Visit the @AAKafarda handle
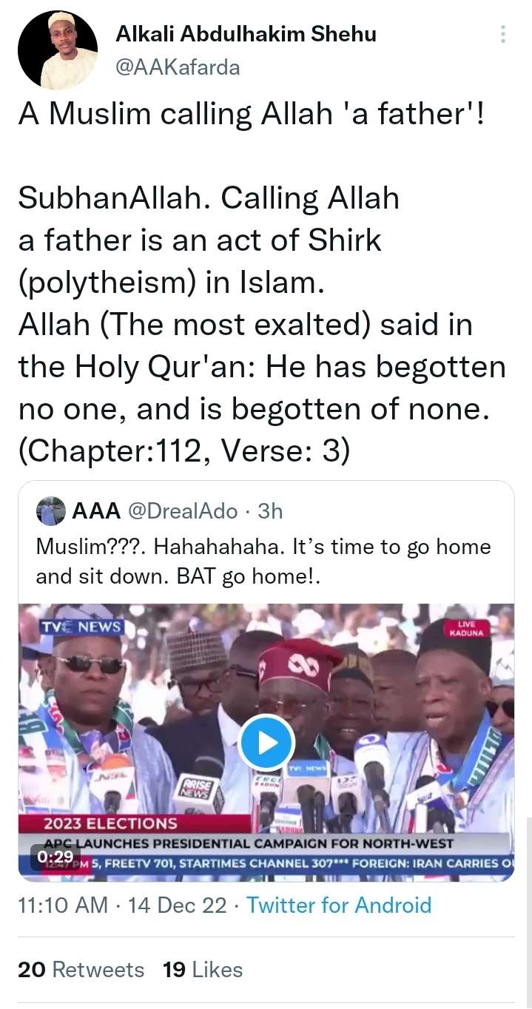The height and width of the screenshot is (1009, 532). [x=178, y=67]
